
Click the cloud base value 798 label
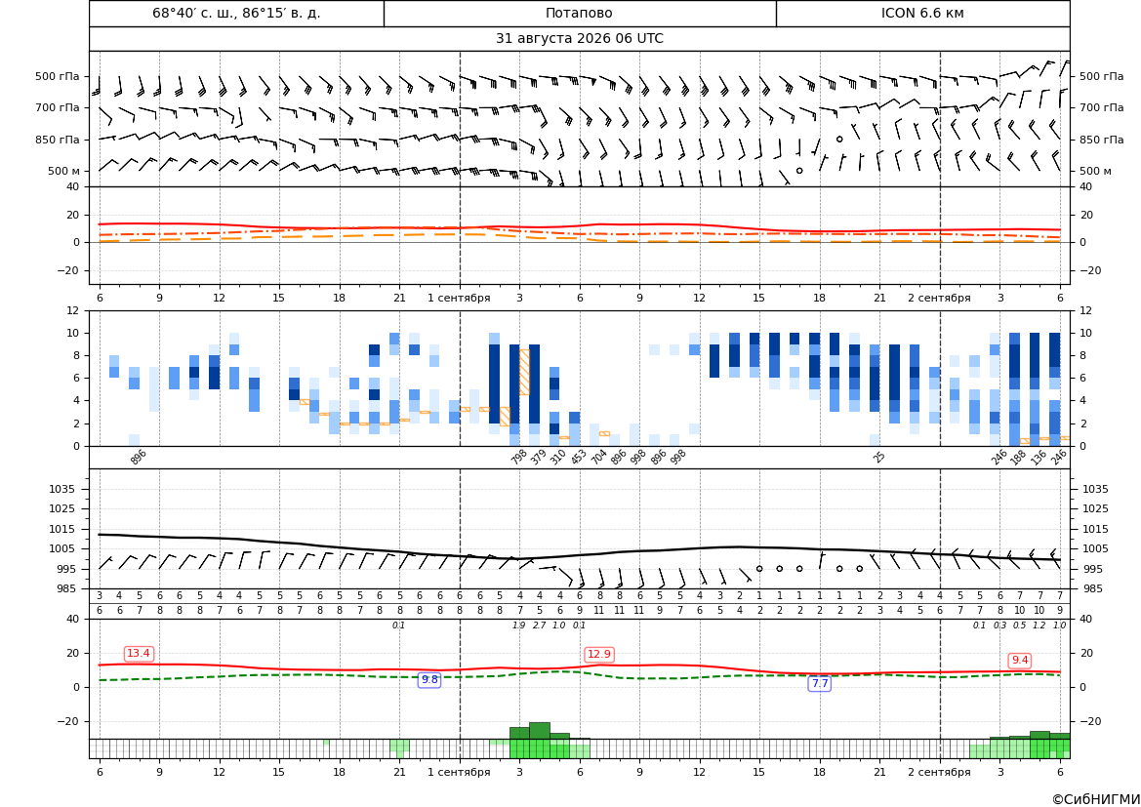pos(518,457)
